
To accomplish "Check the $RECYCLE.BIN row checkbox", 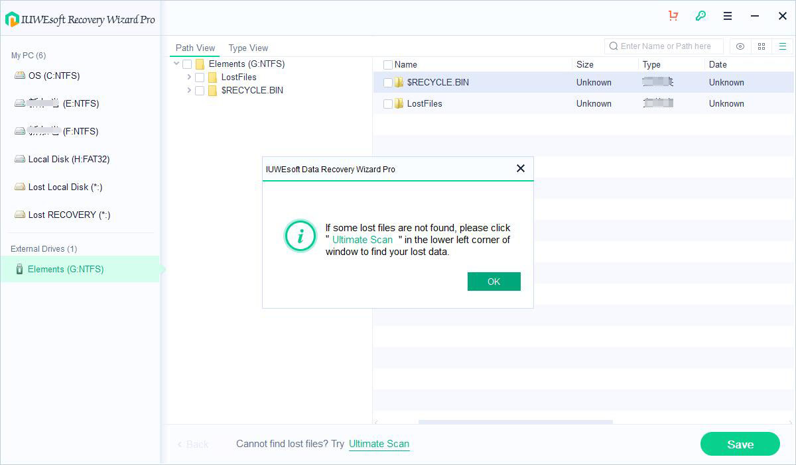I will click(388, 83).
